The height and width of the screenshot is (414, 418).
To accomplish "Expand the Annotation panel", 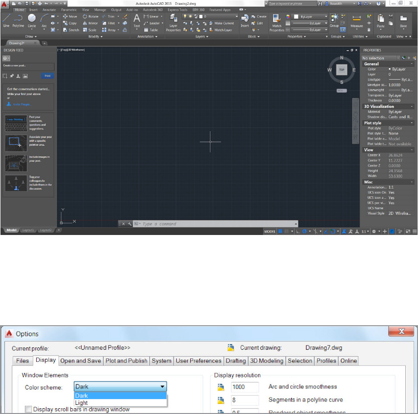I will click(x=147, y=37).
